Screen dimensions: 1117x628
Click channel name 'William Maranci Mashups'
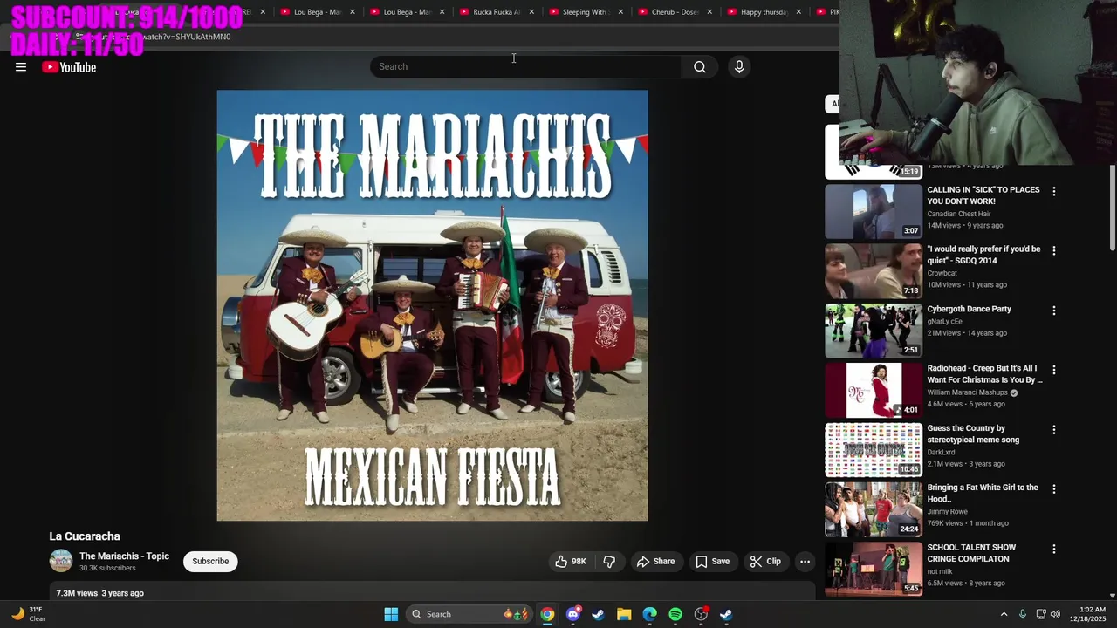(968, 392)
